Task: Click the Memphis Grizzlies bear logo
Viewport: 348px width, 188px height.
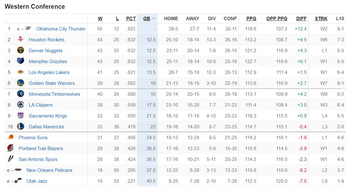Action: (21, 61)
